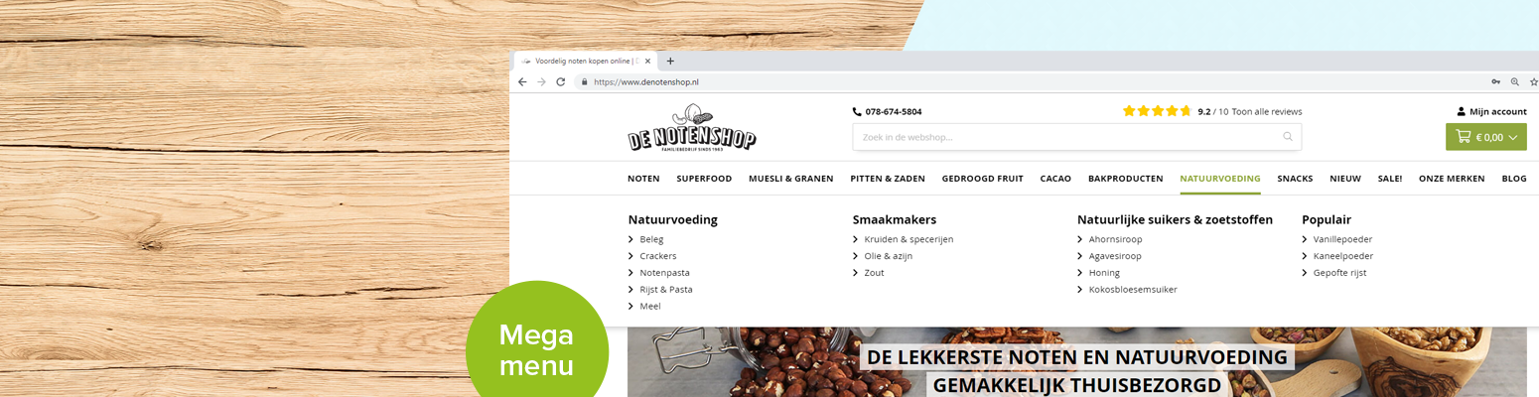Click the zoom icon in address bar
1539x397 pixels.
click(1514, 82)
